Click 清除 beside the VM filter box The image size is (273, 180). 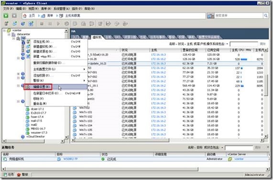click(x=262, y=44)
